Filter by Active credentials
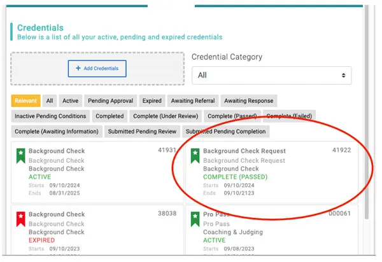Image resolution: width=382 pixels, height=262 pixels. (x=71, y=100)
